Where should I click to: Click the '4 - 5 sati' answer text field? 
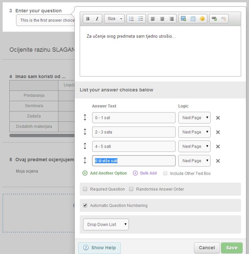click(134, 147)
